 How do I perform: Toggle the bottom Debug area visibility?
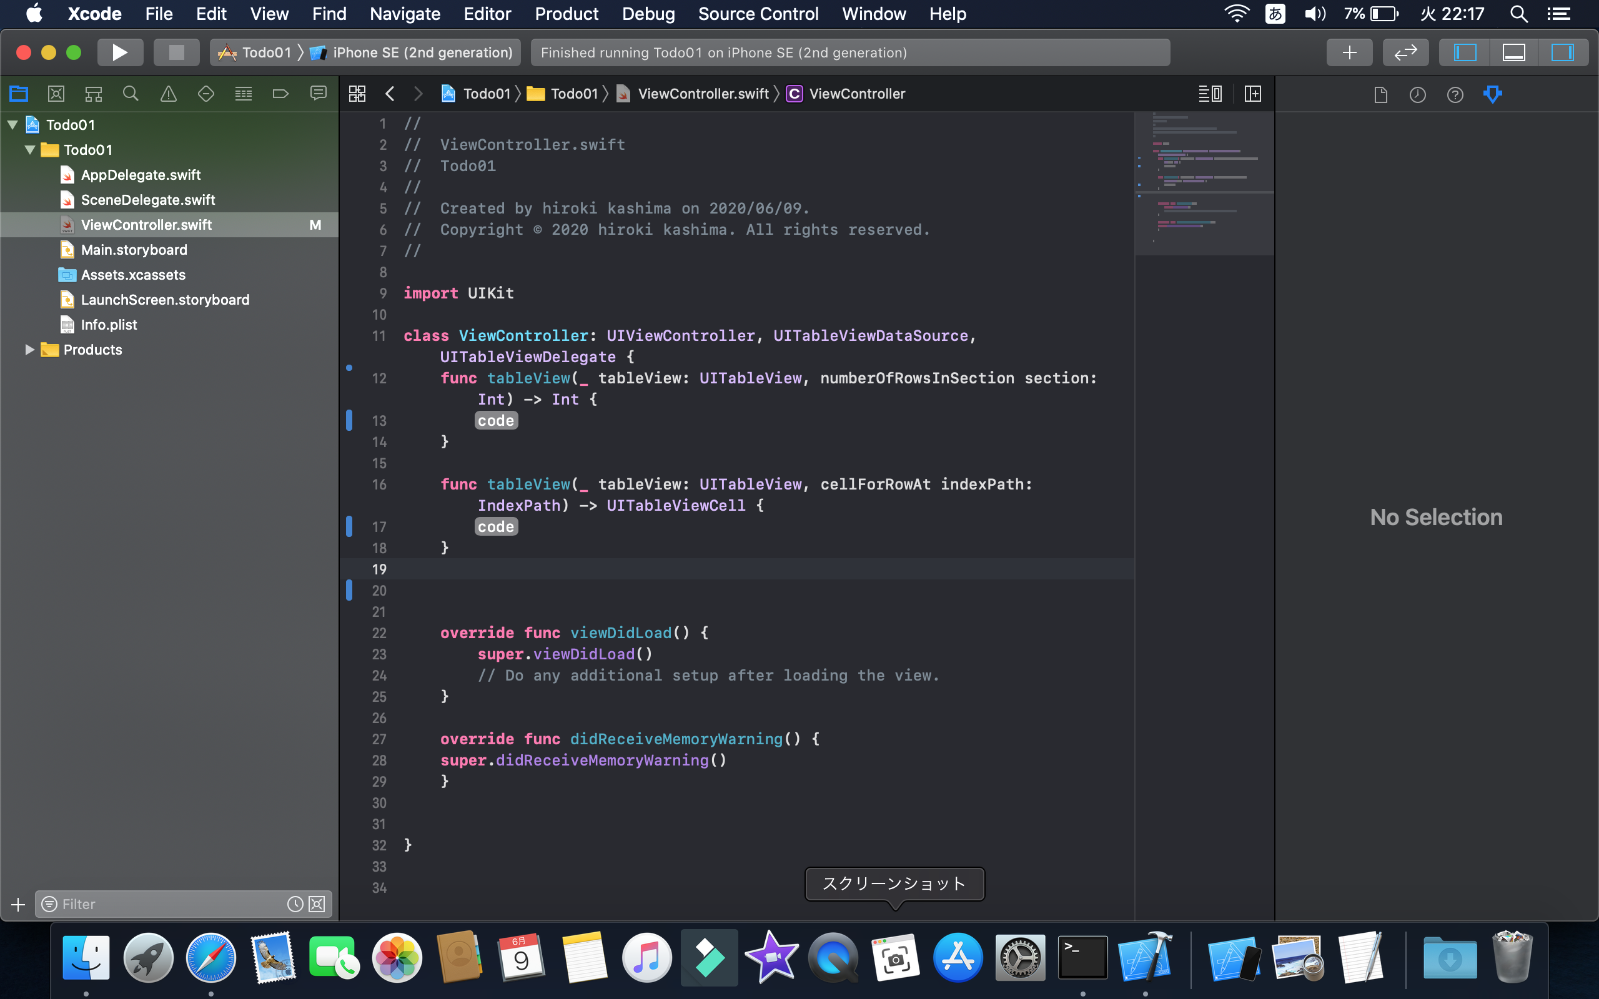(x=1513, y=52)
